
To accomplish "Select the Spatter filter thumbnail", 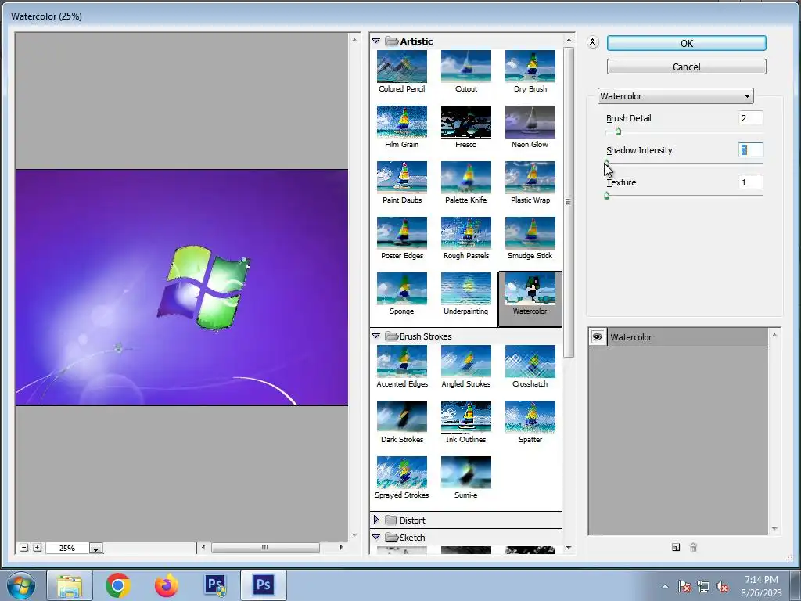I will (x=530, y=418).
